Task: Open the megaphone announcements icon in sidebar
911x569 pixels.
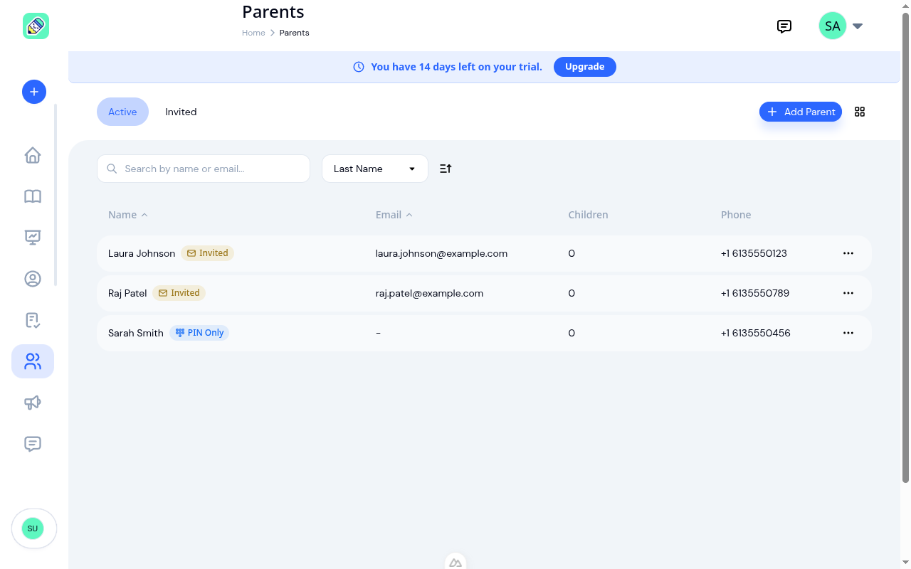Action: tap(33, 403)
